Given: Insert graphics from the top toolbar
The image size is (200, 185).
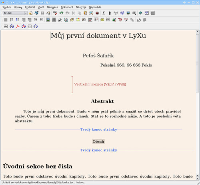Looking at the screenshot, I should [x=128, y=13].
